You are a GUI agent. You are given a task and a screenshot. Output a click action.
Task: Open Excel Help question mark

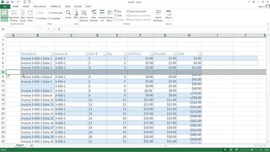(249, 2)
